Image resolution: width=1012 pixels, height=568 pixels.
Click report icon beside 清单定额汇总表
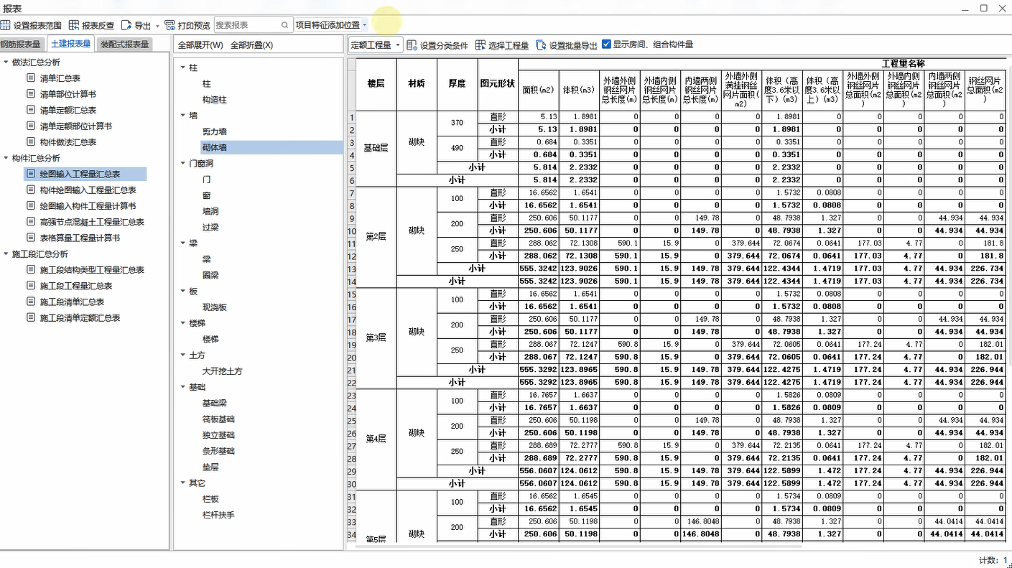(31, 110)
